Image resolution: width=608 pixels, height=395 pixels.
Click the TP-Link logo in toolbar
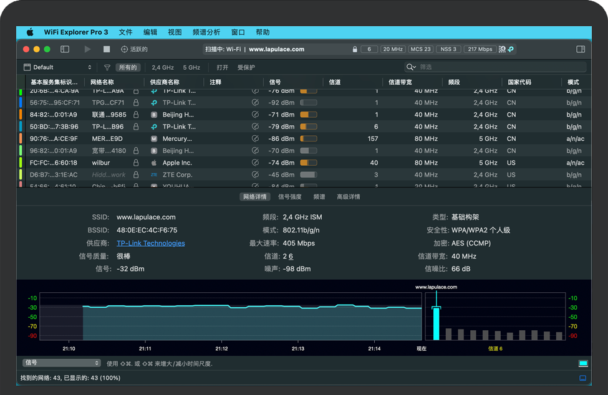click(510, 49)
